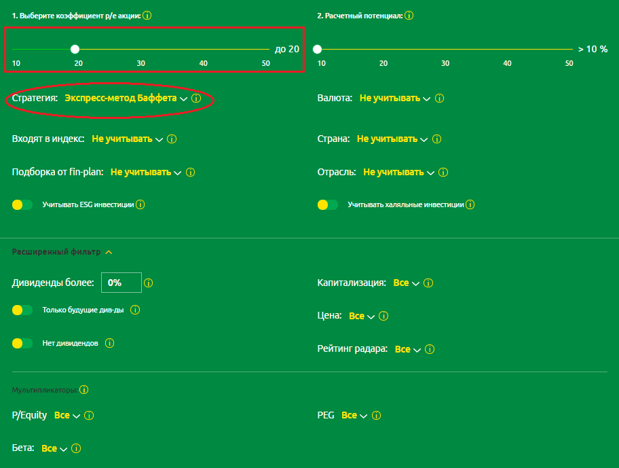Enable Учитывать ESG инвестиции toggle

(22, 204)
